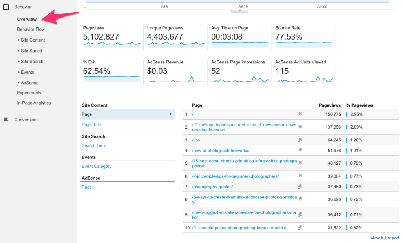
Task: Click the open-page icon next to /tips
Action: click(300, 140)
